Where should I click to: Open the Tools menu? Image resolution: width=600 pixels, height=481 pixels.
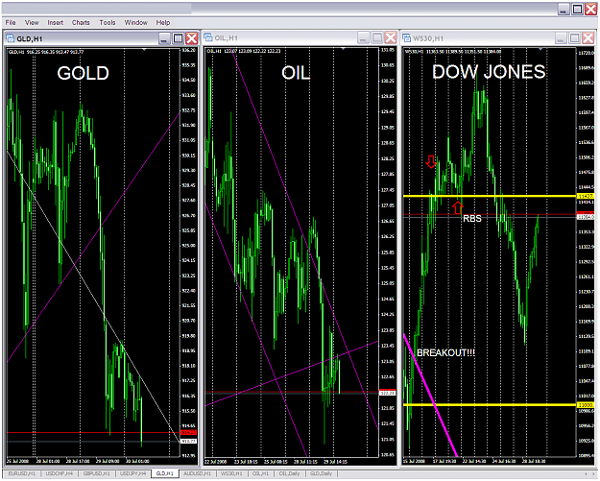pos(108,23)
